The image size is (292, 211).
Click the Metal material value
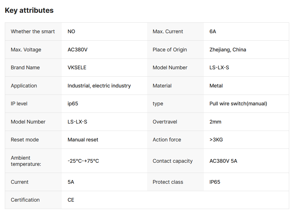[x=216, y=86]
